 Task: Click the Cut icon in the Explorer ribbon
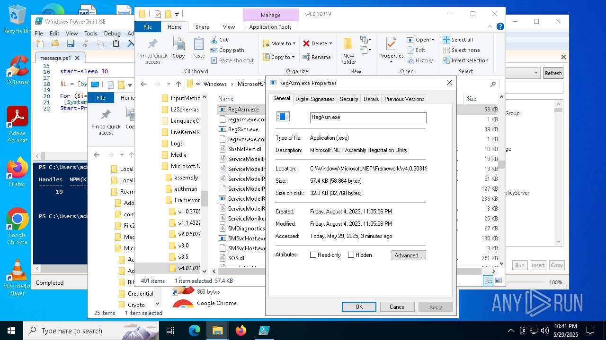point(214,40)
